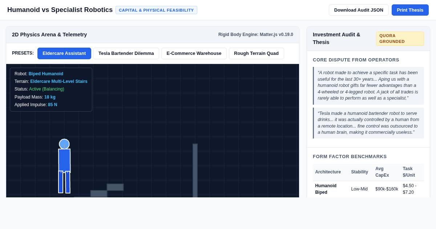Click the Form Factor Benchmarks heading

tap(350, 157)
